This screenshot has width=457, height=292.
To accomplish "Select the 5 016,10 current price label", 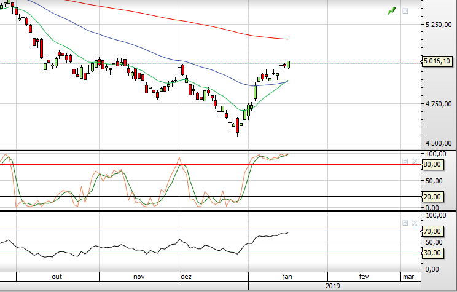I will (437, 61).
